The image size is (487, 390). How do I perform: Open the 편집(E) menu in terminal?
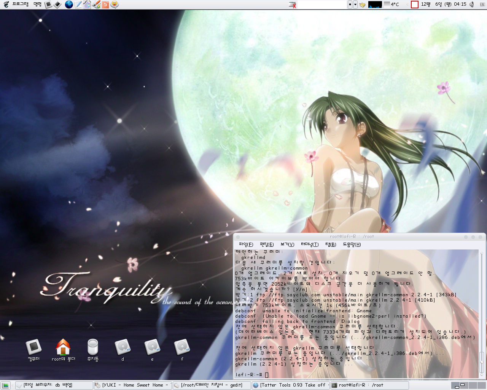(267, 245)
